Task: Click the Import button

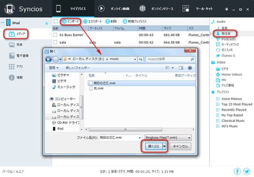Action: click(70, 21)
